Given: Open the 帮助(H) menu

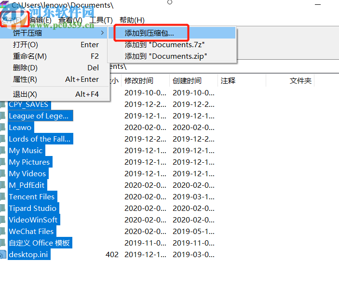Looking at the screenshot, I should pyautogui.click(x=132, y=20).
